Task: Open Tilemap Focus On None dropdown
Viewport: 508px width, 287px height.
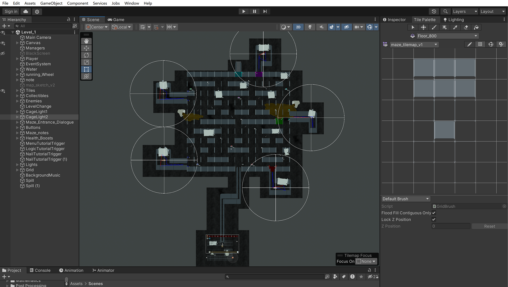Action: (x=366, y=261)
